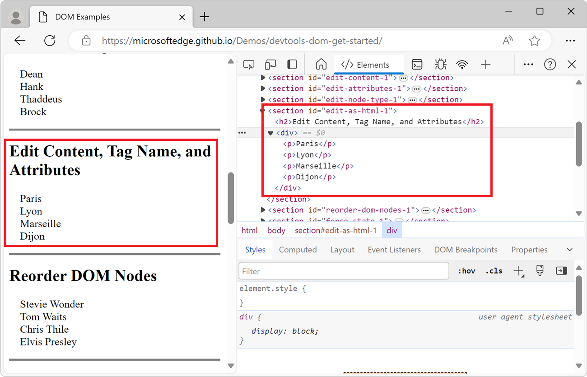Collapse the edit-as-html-1 section node
The image size is (587, 377).
tap(262, 111)
